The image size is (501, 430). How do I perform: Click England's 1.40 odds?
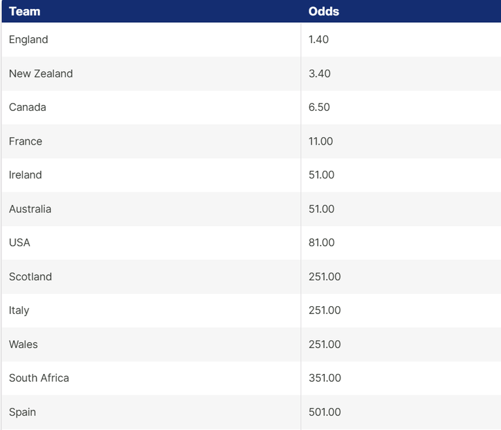coord(318,40)
